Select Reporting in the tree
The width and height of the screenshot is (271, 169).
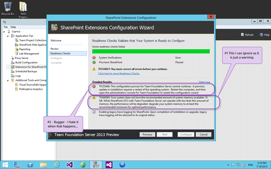pos(24,49)
